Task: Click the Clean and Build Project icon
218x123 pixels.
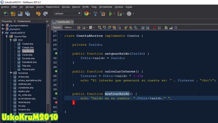Action: point(103,14)
